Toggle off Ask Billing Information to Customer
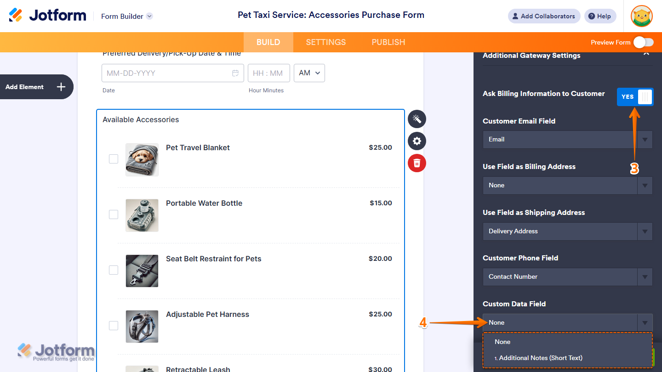662x372 pixels. tap(635, 97)
